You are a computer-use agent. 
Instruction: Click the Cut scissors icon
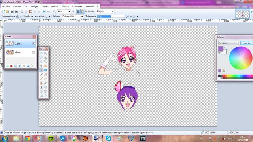22,11
